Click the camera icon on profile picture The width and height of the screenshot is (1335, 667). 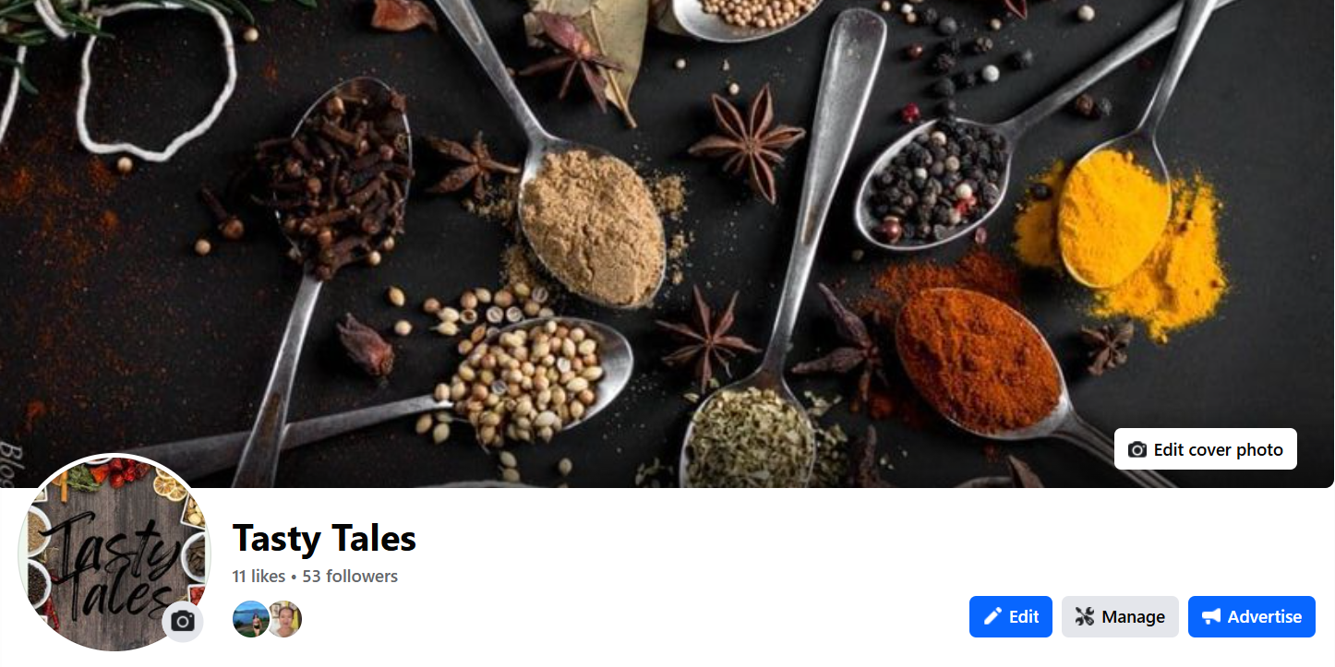[183, 621]
